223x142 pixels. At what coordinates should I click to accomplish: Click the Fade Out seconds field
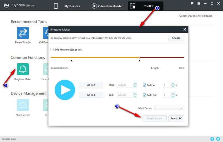(x=167, y=95)
